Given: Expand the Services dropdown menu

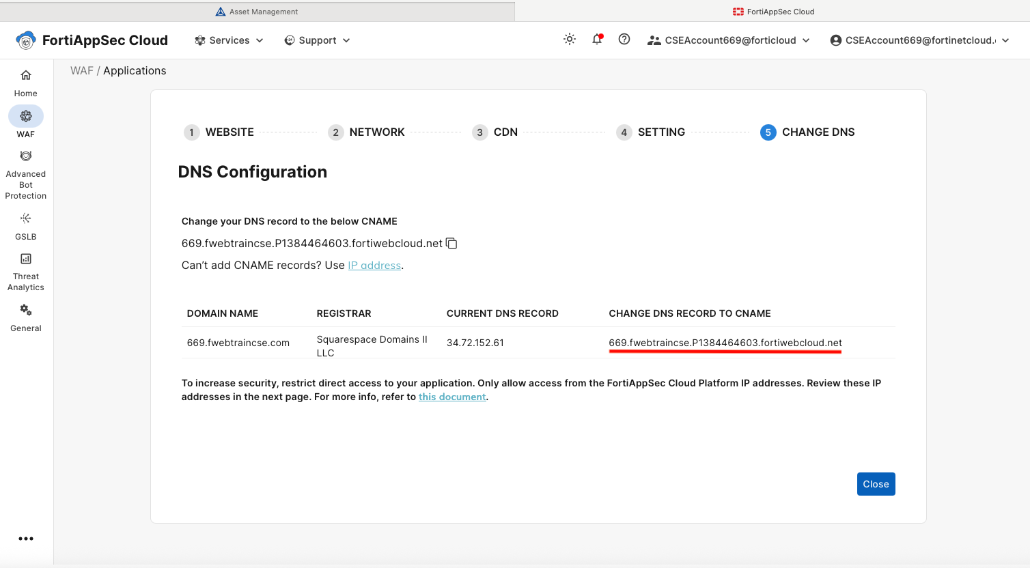Looking at the screenshot, I should pos(229,40).
